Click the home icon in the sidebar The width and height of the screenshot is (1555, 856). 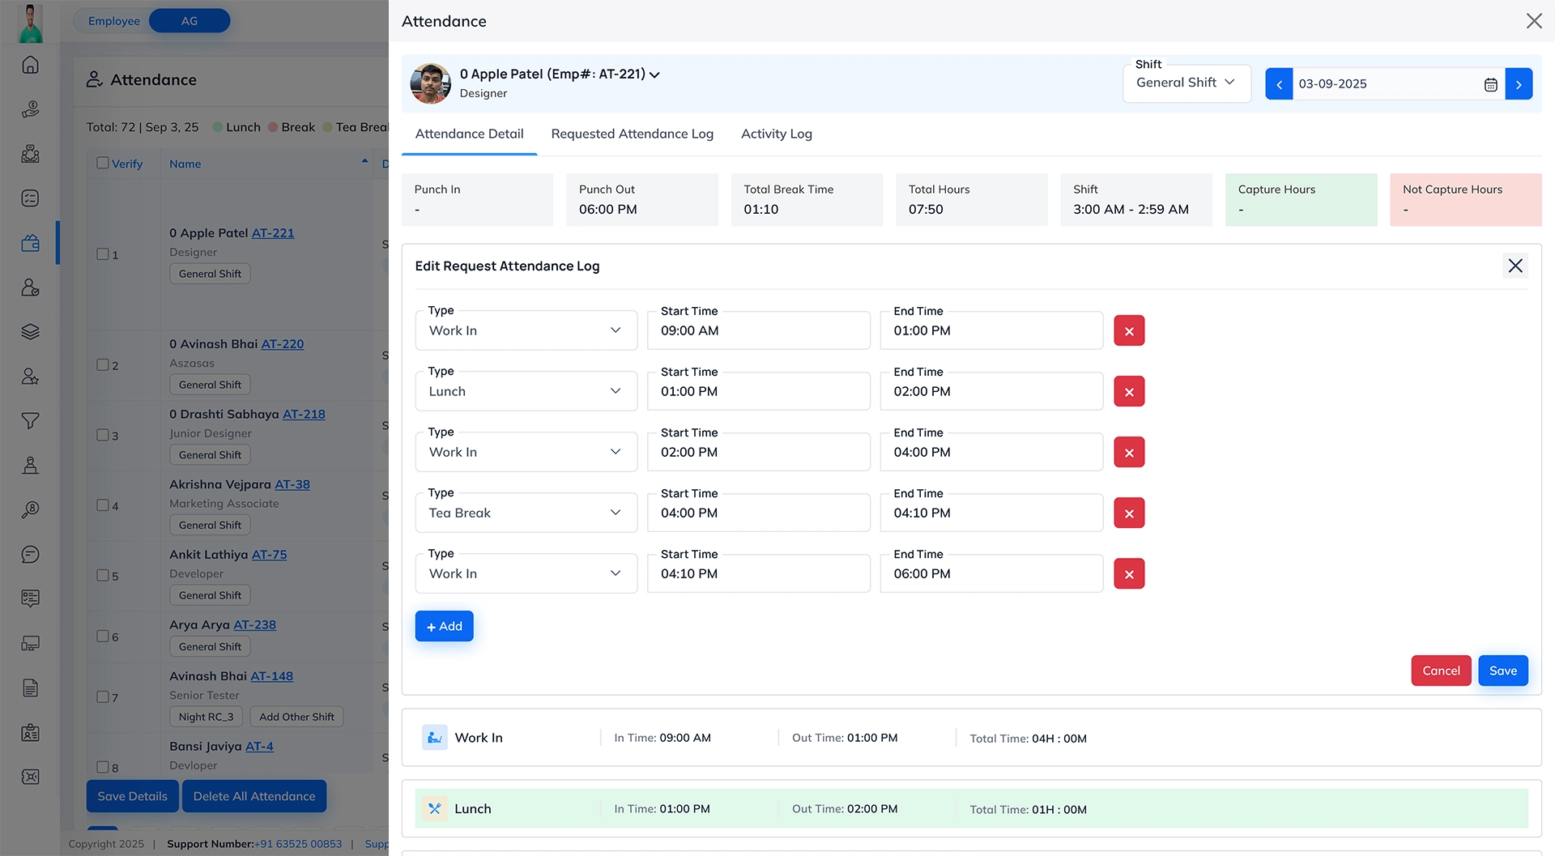point(30,65)
